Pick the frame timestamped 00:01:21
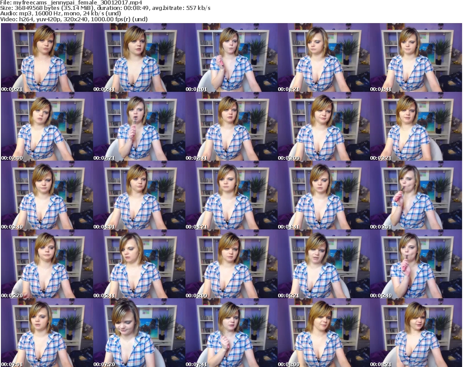 tap(324, 57)
